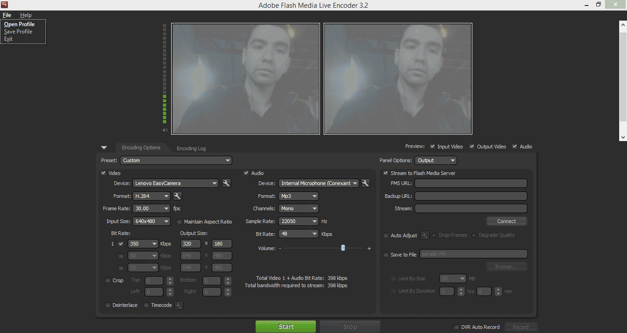Image resolution: width=627 pixels, height=333 pixels.
Task: Click the output video preview
Action: 398,79
